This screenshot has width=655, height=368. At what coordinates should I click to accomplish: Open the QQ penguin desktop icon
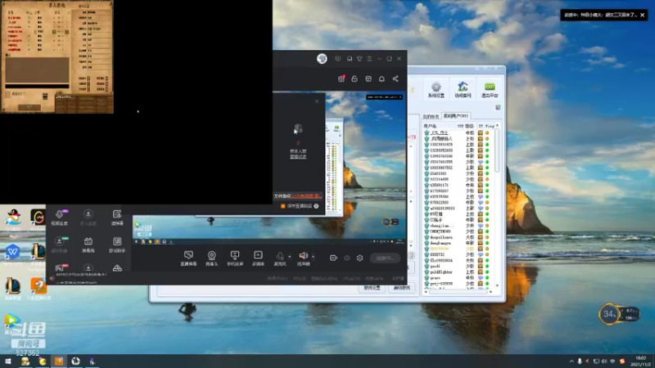[x=13, y=219]
